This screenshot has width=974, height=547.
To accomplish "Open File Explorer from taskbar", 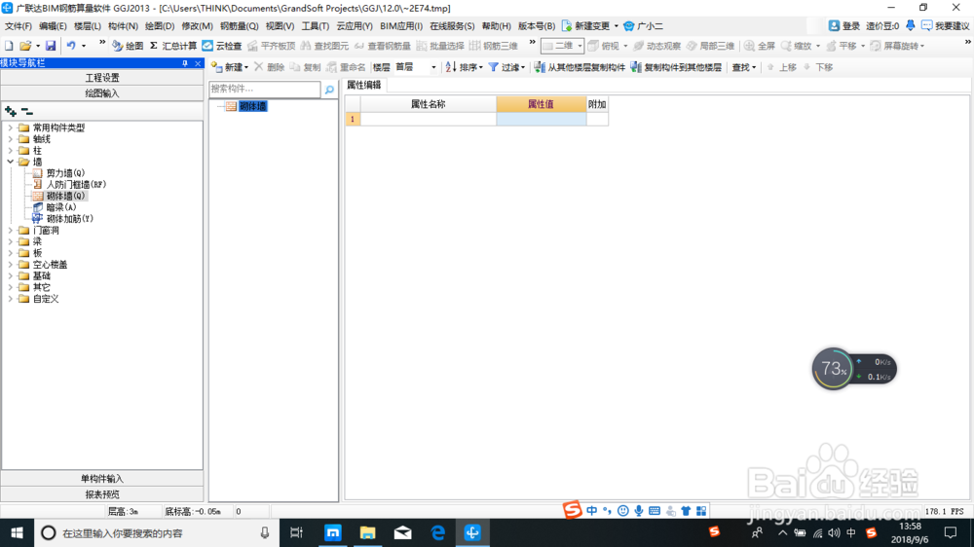I will tap(368, 532).
